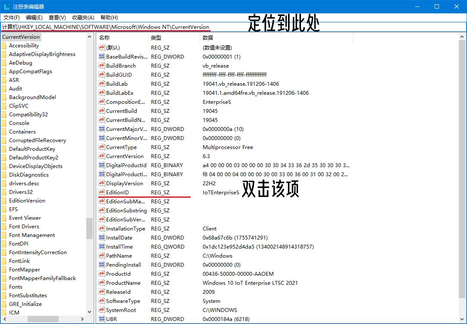Select the EditionVersion key in tree
The height and width of the screenshot is (324, 467).
27,201
